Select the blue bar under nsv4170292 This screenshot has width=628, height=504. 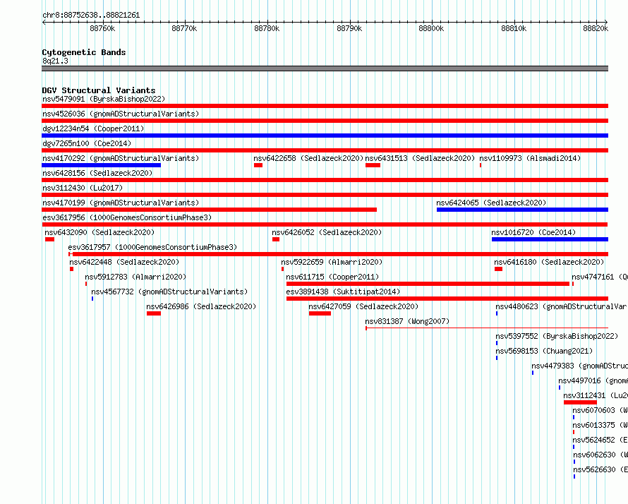[x=102, y=165]
